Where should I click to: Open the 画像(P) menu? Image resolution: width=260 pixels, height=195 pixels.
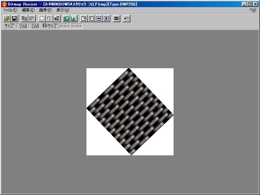pyautogui.click(x=45, y=10)
